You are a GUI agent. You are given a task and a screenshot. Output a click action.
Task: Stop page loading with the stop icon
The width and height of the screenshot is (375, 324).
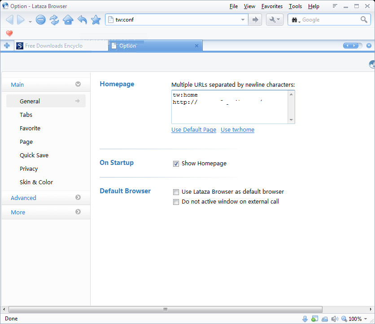pos(41,20)
